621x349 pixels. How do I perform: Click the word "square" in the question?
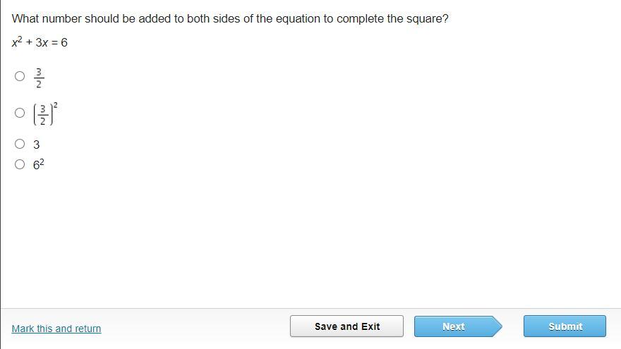tap(423, 19)
